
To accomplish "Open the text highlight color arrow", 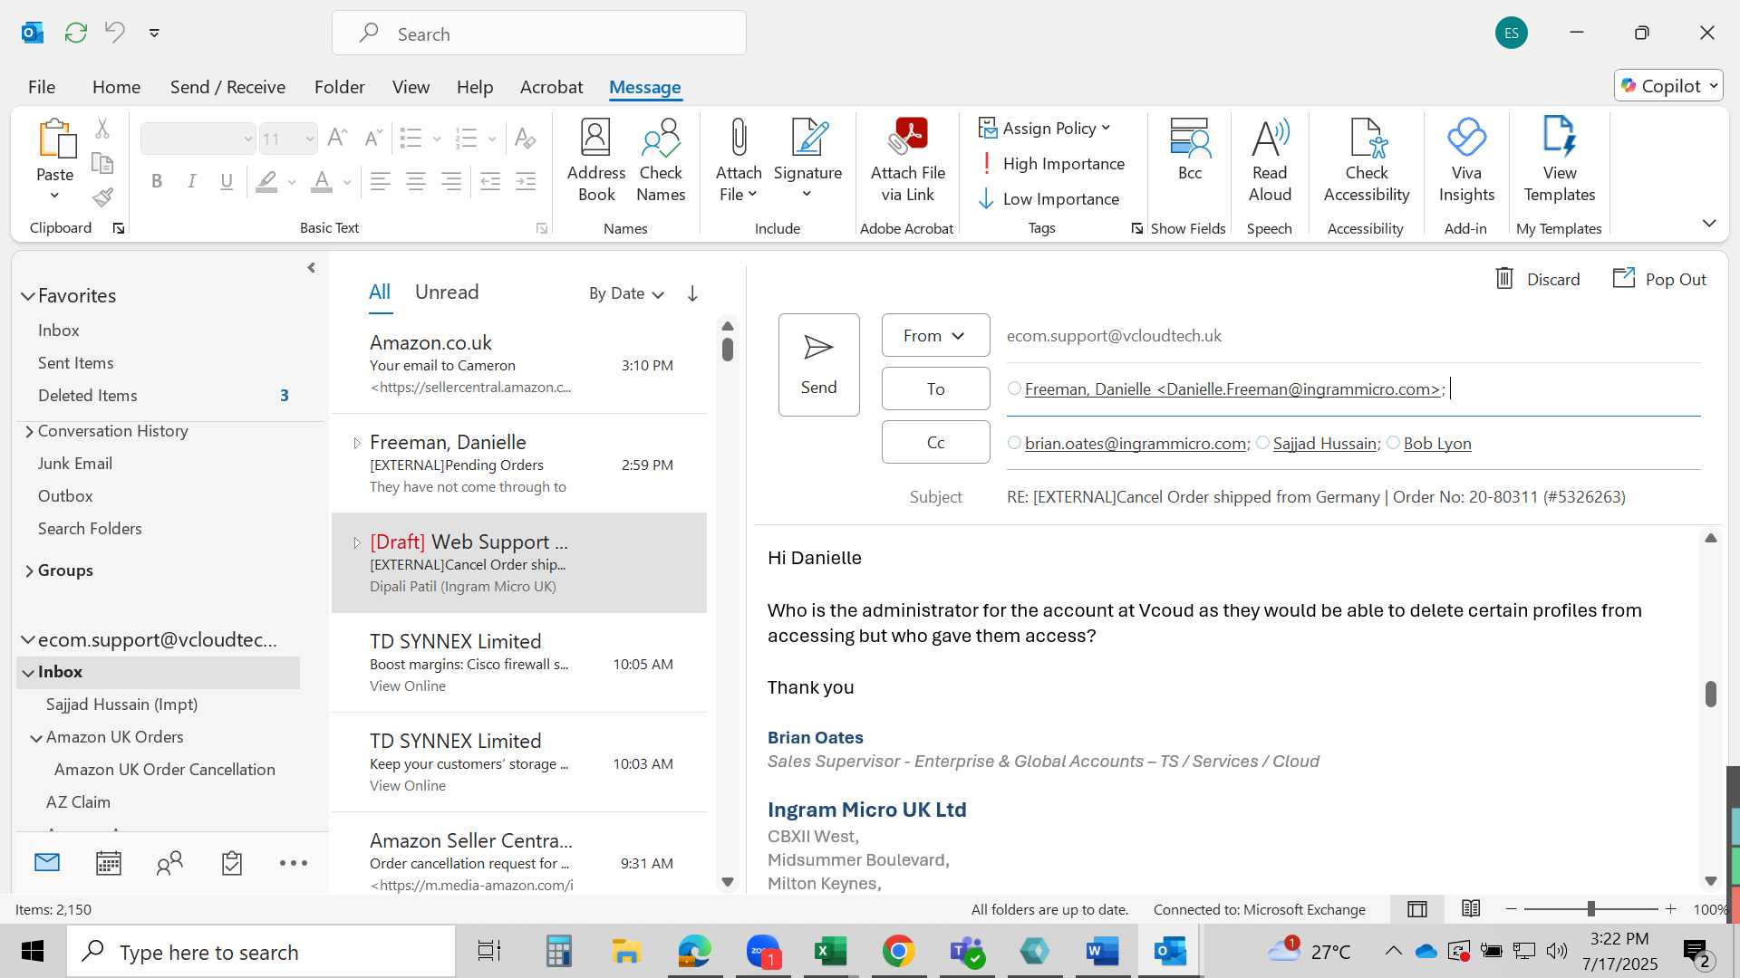I will pos(292,182).
